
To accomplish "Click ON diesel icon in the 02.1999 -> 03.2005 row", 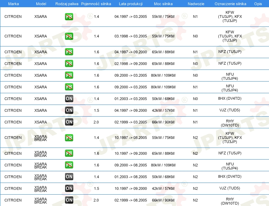I will (69, 122).
